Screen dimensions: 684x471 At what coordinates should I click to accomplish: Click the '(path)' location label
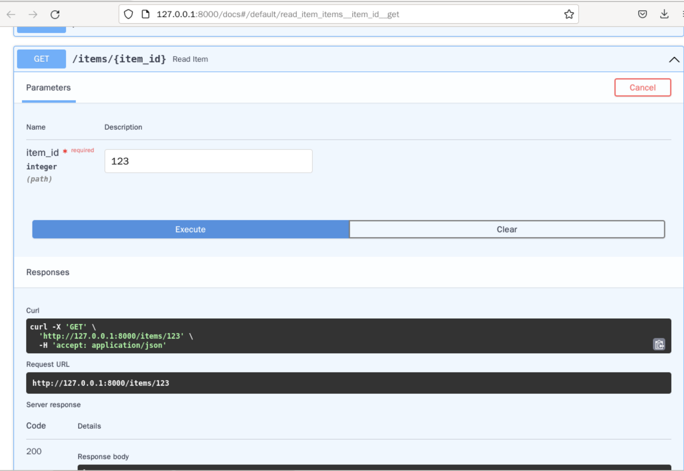(x=39, y=179)
